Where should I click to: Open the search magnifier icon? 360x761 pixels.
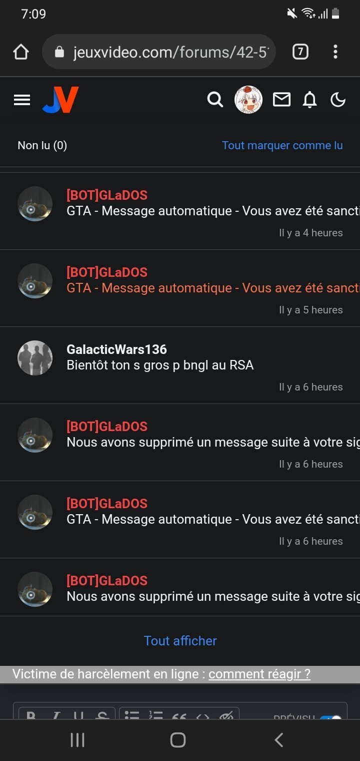pos(215,100)
